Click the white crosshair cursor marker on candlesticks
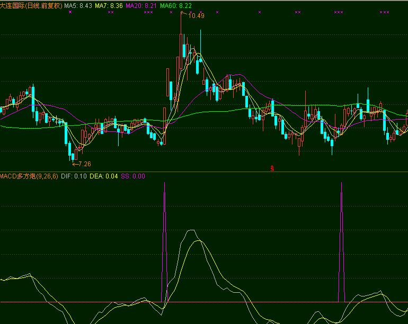 [x=57, y=121]
